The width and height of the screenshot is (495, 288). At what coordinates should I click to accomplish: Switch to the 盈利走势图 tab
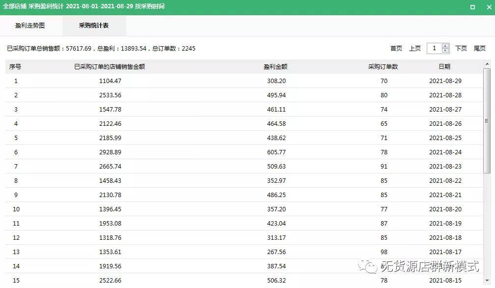coord(30,26)
